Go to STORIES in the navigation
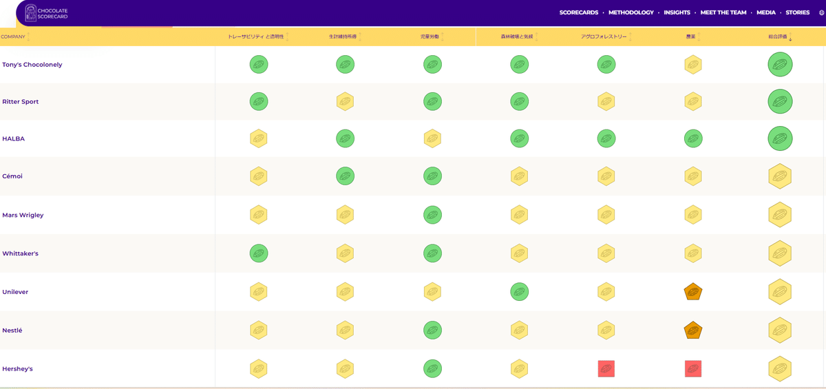 point(798,12)
